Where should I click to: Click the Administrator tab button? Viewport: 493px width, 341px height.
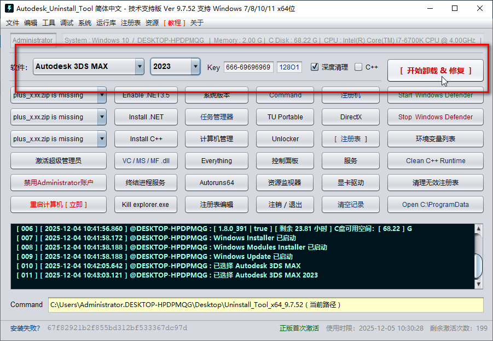pyautogui.click(x=33, y=41)
